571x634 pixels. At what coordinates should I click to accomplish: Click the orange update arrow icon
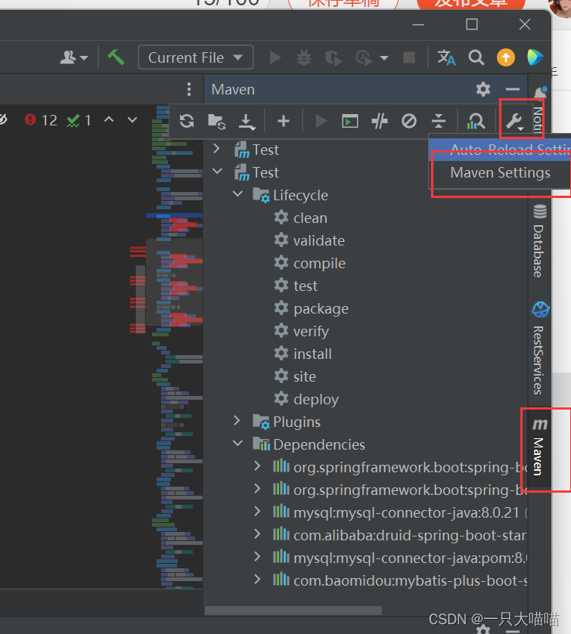(x=506, y=57)
